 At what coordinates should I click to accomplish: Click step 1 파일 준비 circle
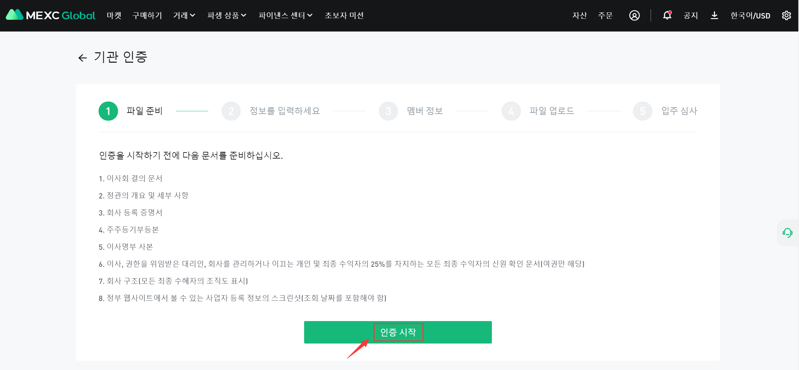click(108, 111)
